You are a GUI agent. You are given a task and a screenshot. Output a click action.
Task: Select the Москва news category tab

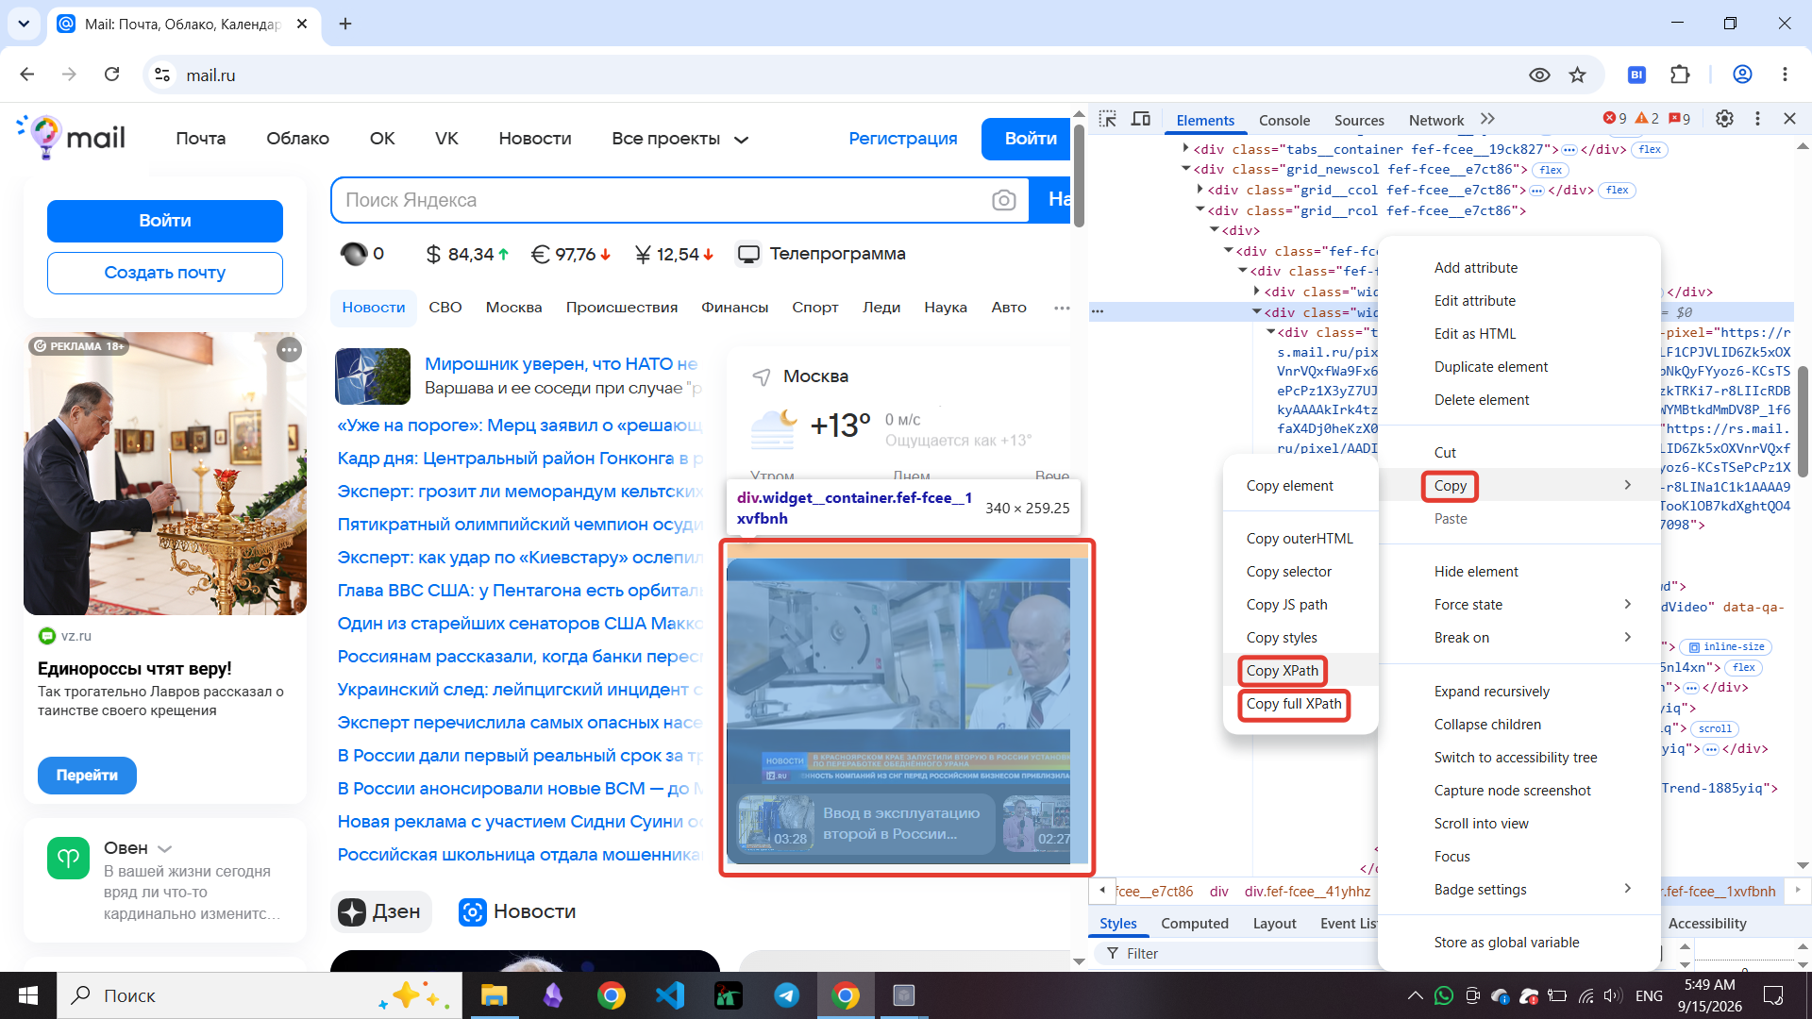click(x=513, y=308)
